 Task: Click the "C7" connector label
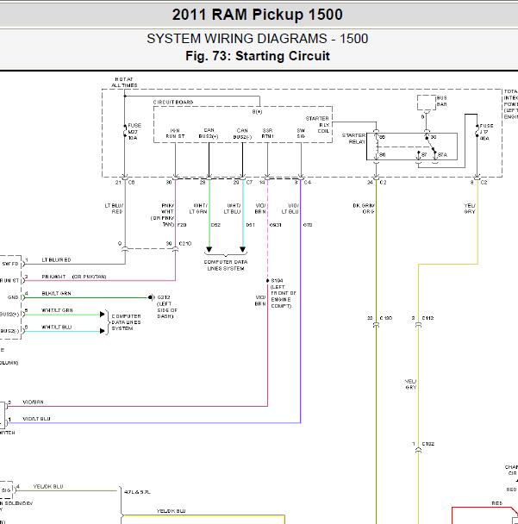[x=249, y=183]
